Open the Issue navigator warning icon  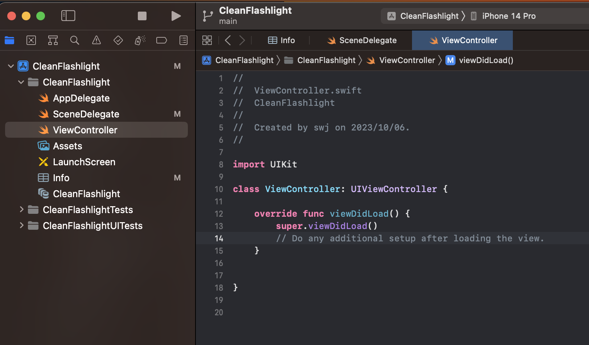coord(96,40)
